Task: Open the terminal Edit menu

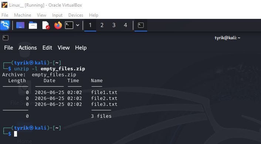Action: click(47, 48)
